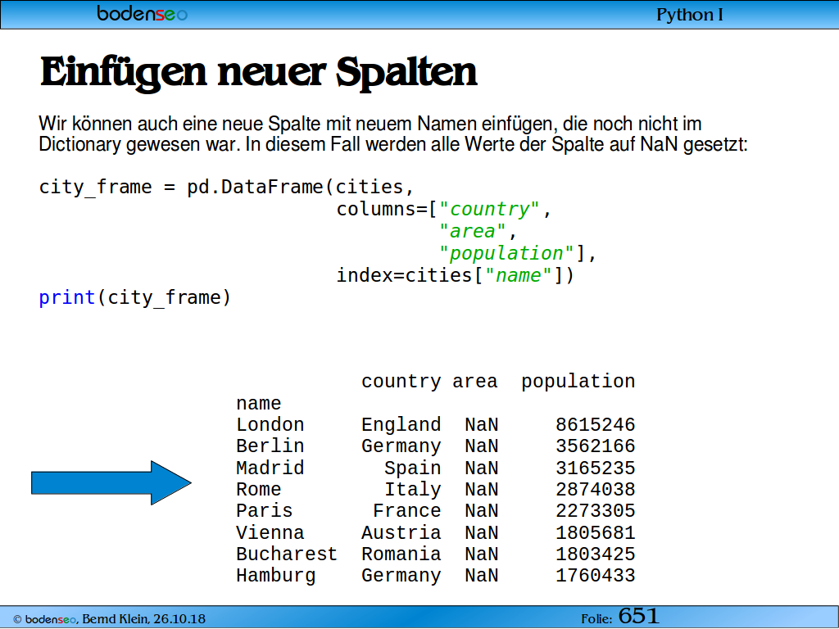Select the population value 1760433

pos(596,576)
